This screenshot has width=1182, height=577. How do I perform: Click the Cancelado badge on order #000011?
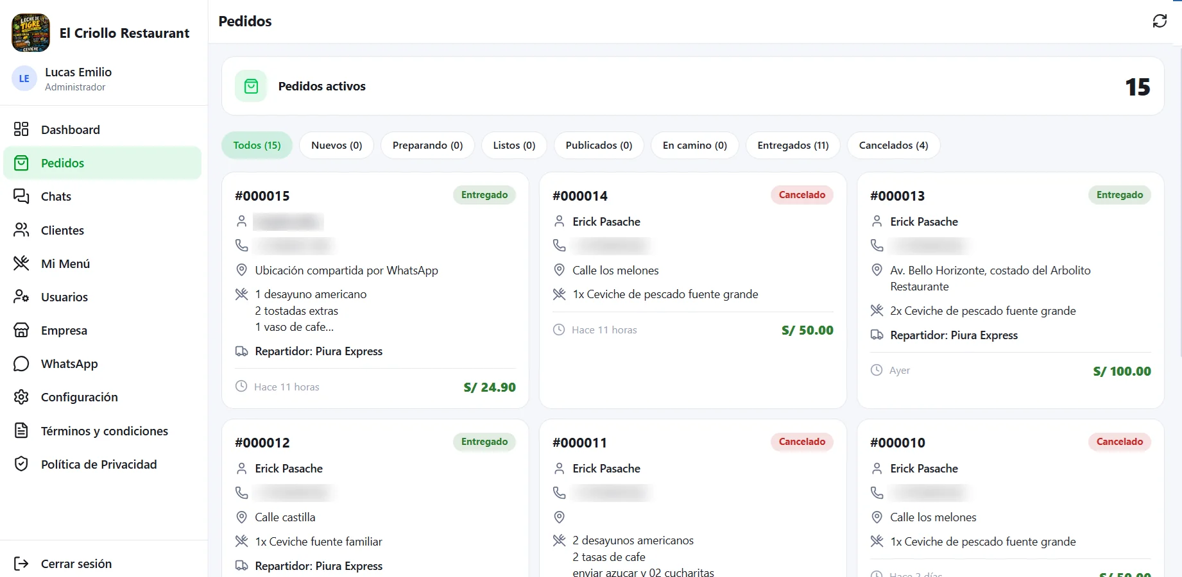[802, 442]
